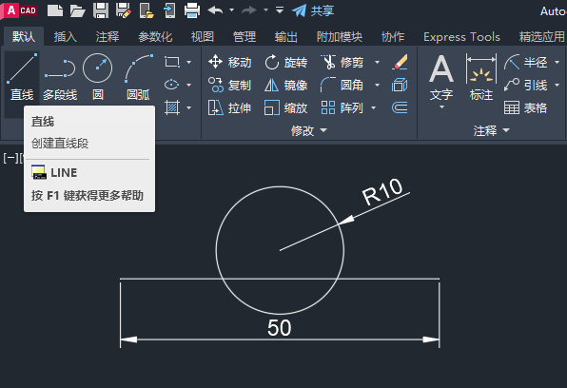This screenshot has width=567, height=388.
Task: Open a file with the folder icon
Action: pos(78,10)
